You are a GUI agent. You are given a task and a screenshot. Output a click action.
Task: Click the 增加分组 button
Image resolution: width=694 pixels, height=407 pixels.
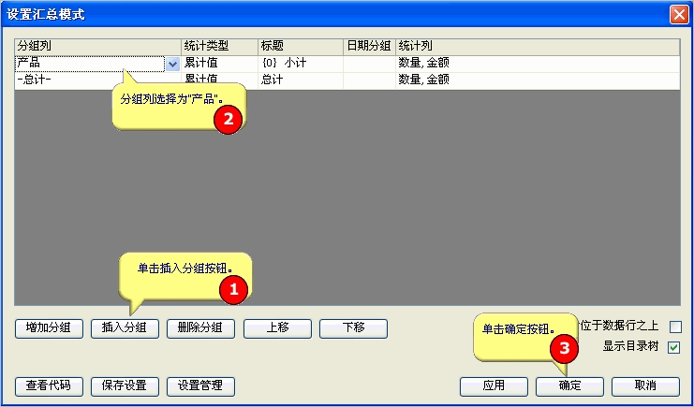(50, 328)
